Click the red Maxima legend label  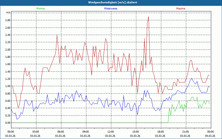tap(181, 9)
